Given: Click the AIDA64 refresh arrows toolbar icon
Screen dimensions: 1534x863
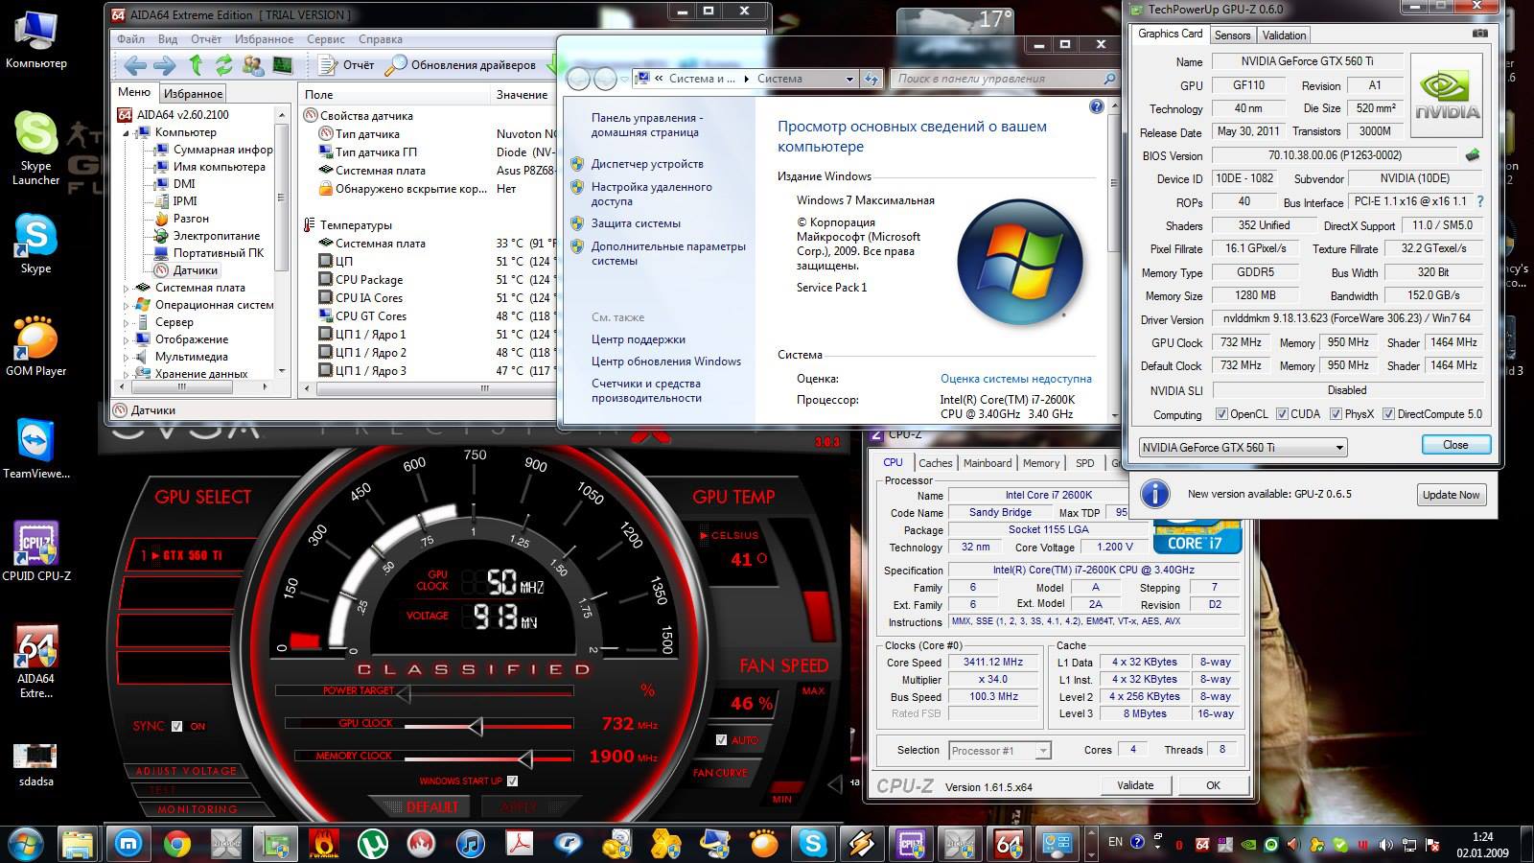Looking at the screenshot, I should coord(224,65).
